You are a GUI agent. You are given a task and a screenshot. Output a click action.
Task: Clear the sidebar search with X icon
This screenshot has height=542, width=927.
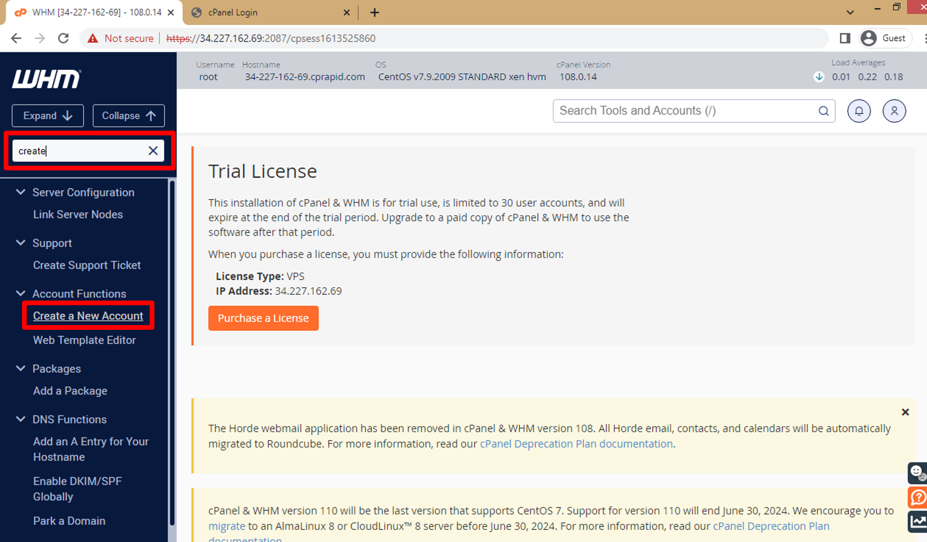(x=153, y=151)
